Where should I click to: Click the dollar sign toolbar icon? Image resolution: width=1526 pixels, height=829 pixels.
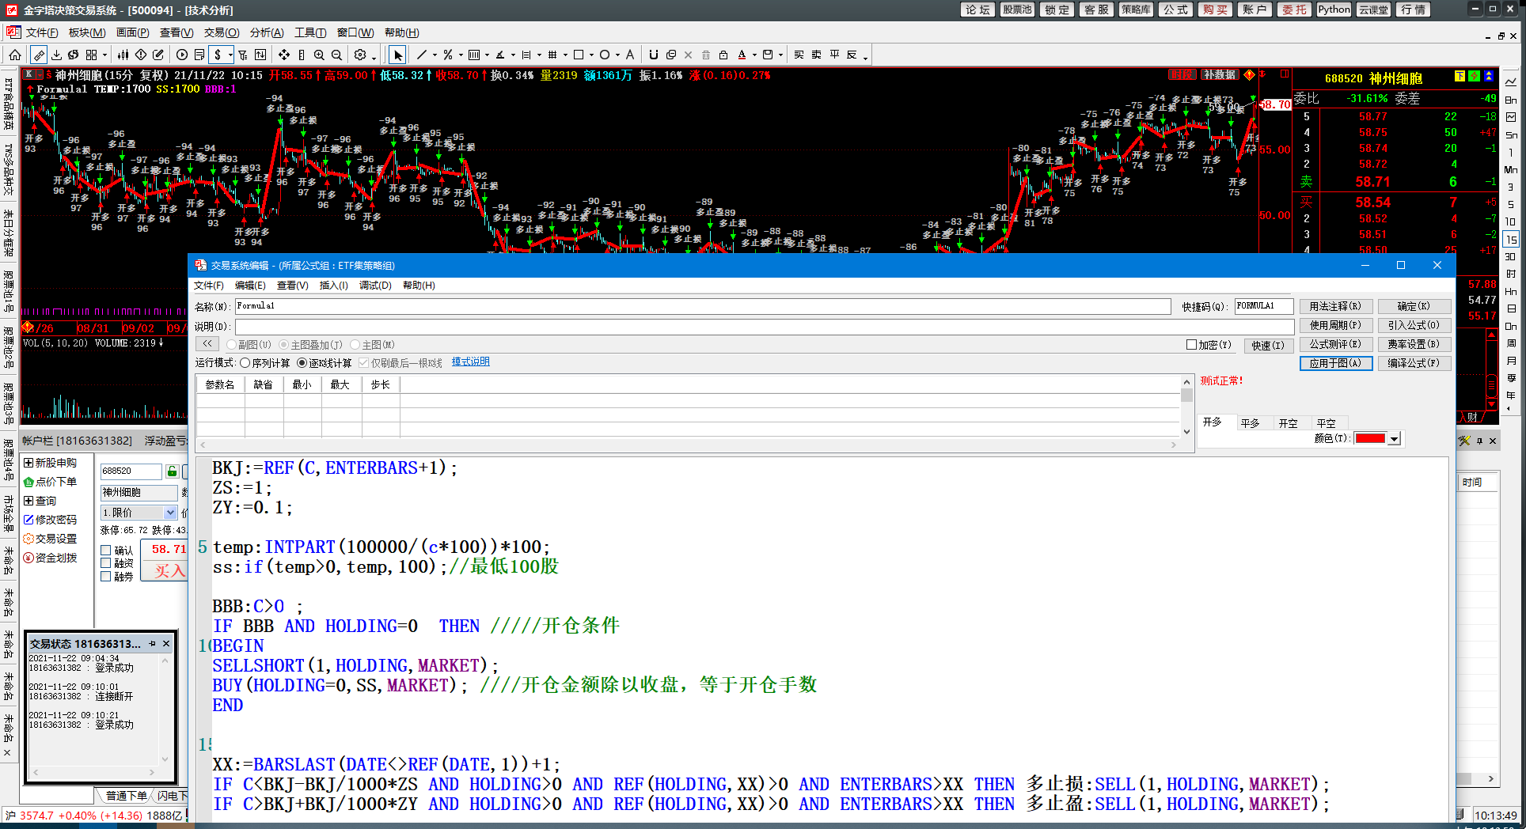pos(218,55)
